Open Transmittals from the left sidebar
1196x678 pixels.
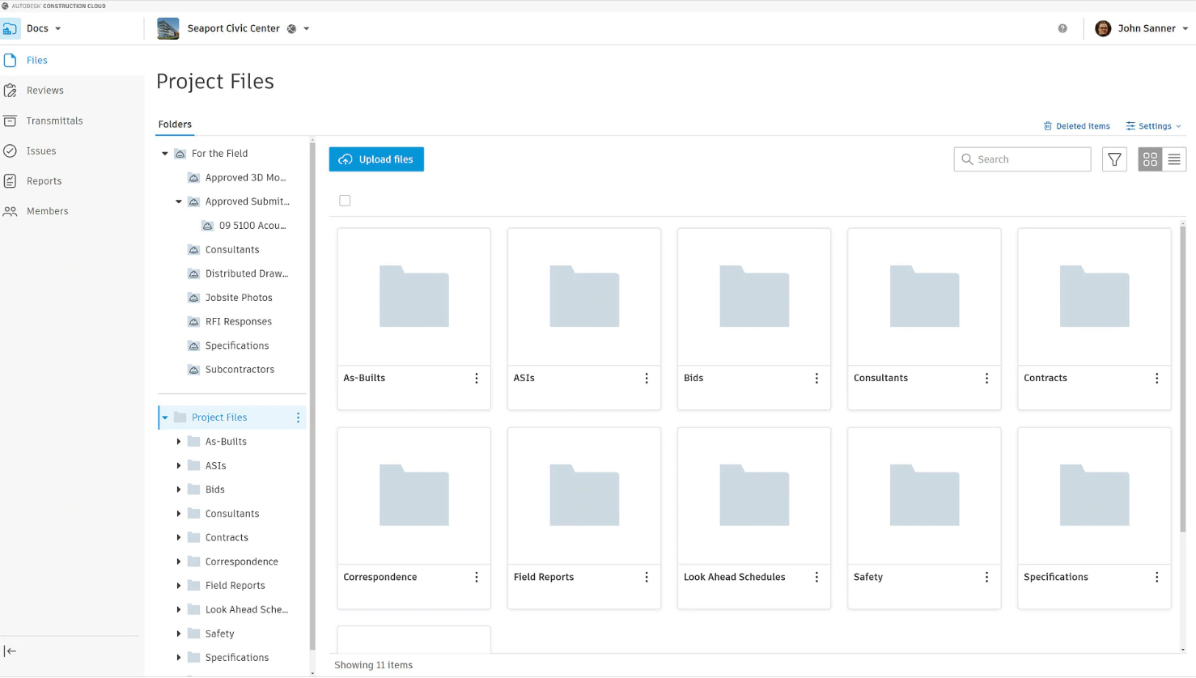[x=53, y=121]
